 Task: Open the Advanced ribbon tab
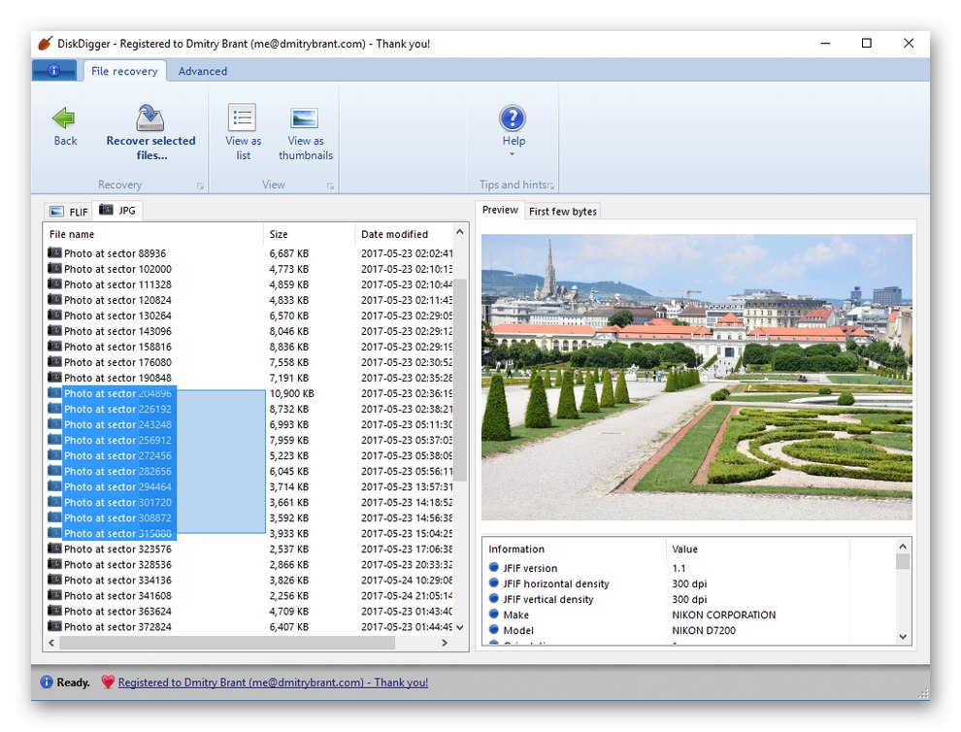(x=203, y=71)
